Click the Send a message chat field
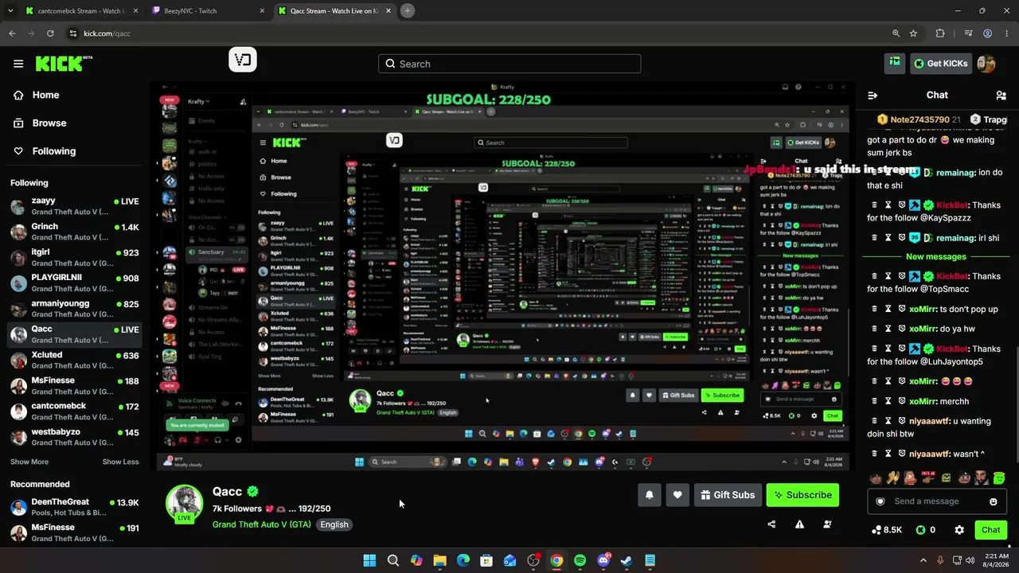The width and height of the screenshot is (1019, 573). [x=935, y=501]
